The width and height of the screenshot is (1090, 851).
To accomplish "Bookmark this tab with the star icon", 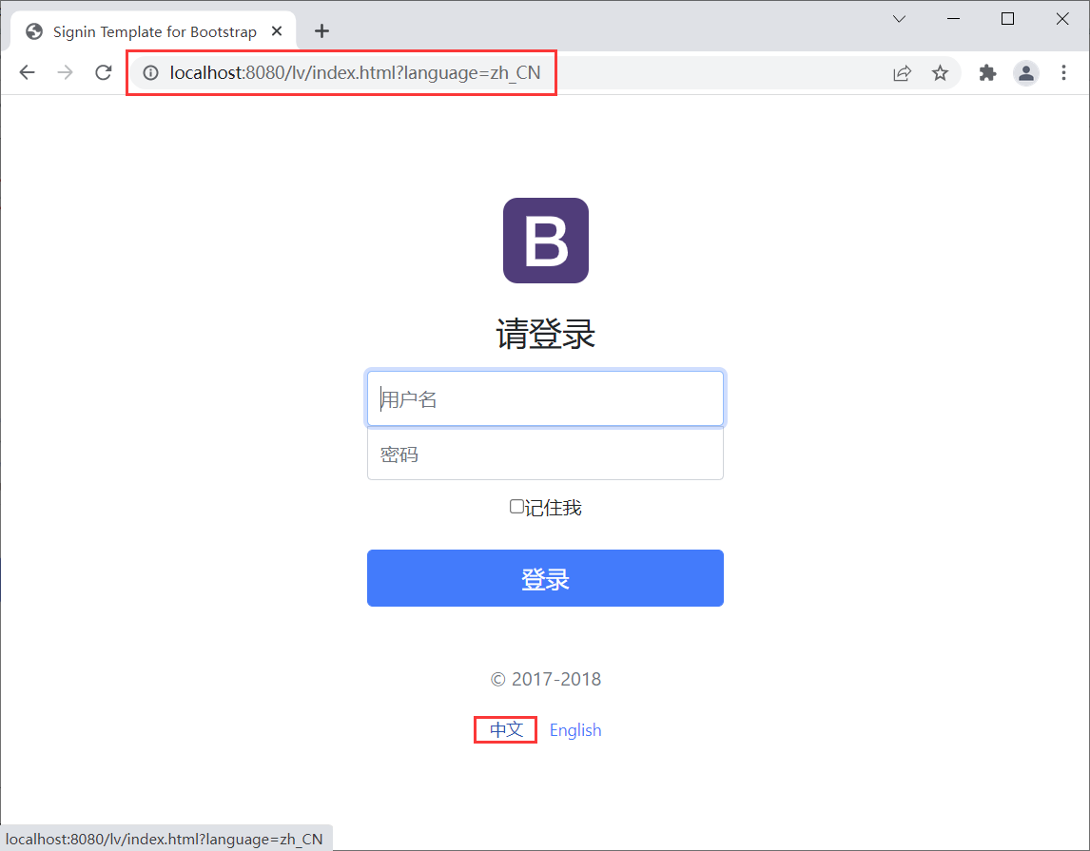I will [x=940, y=73].
